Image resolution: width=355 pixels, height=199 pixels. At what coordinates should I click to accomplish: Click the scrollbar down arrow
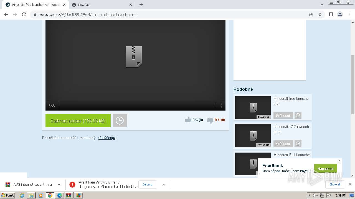click(353, 175)
